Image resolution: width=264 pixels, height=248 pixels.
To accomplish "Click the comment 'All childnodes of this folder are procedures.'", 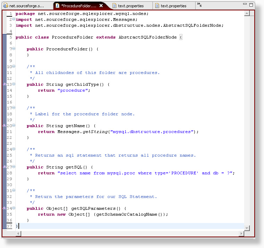I will [x=97, y=73].
